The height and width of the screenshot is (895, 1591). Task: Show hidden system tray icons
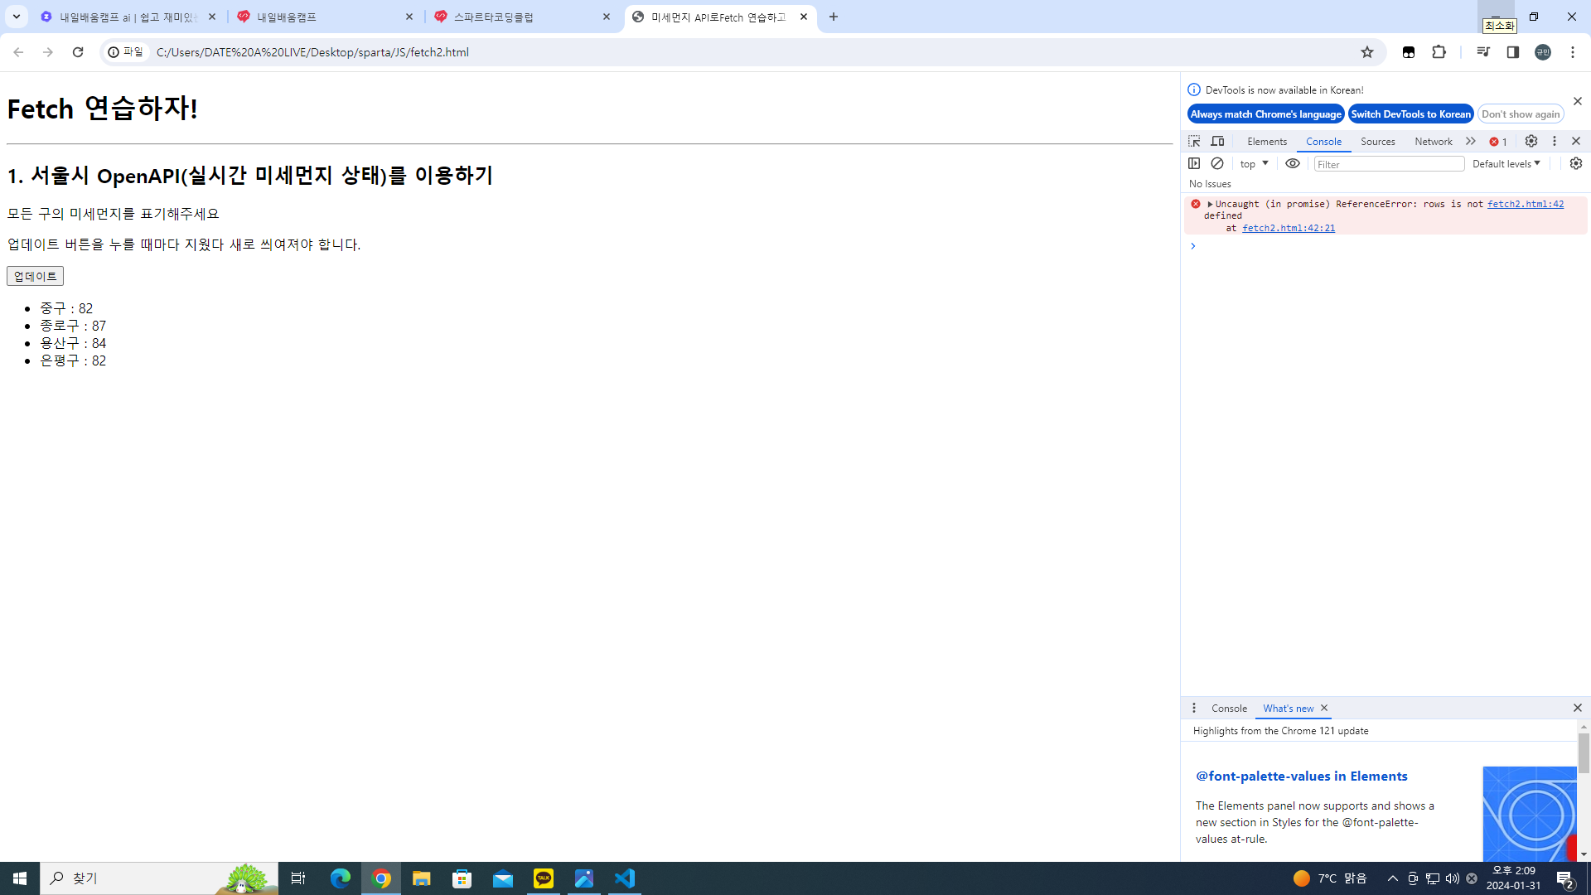1393,878
